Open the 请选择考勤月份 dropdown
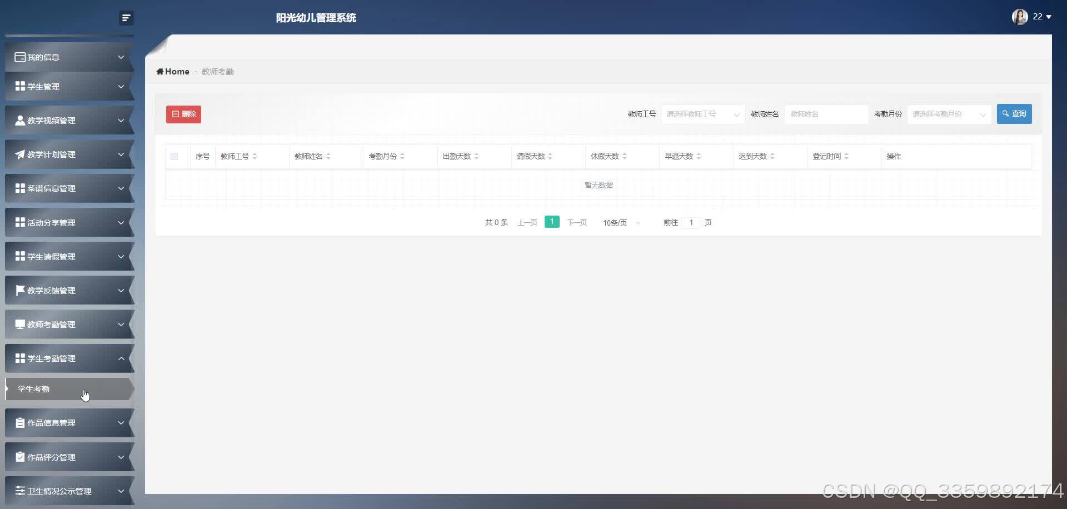The width and height of the screenshot is (1067, 509). click(948, 114)
